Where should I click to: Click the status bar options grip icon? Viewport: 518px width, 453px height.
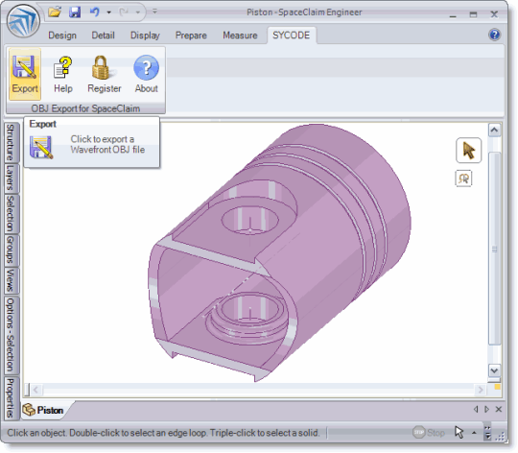coord(487,432)
